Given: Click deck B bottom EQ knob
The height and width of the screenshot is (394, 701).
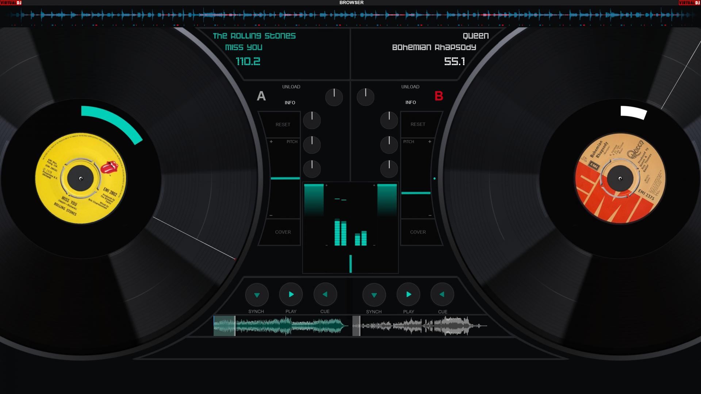Looking at the screenshot, I should tap(389, 169).
